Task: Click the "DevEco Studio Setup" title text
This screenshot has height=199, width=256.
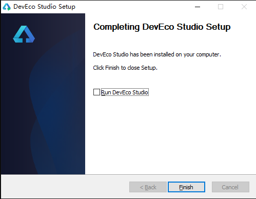Action: coord(44,7)
